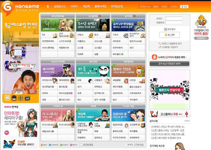Open the R2 game character icon

[55, 36]
